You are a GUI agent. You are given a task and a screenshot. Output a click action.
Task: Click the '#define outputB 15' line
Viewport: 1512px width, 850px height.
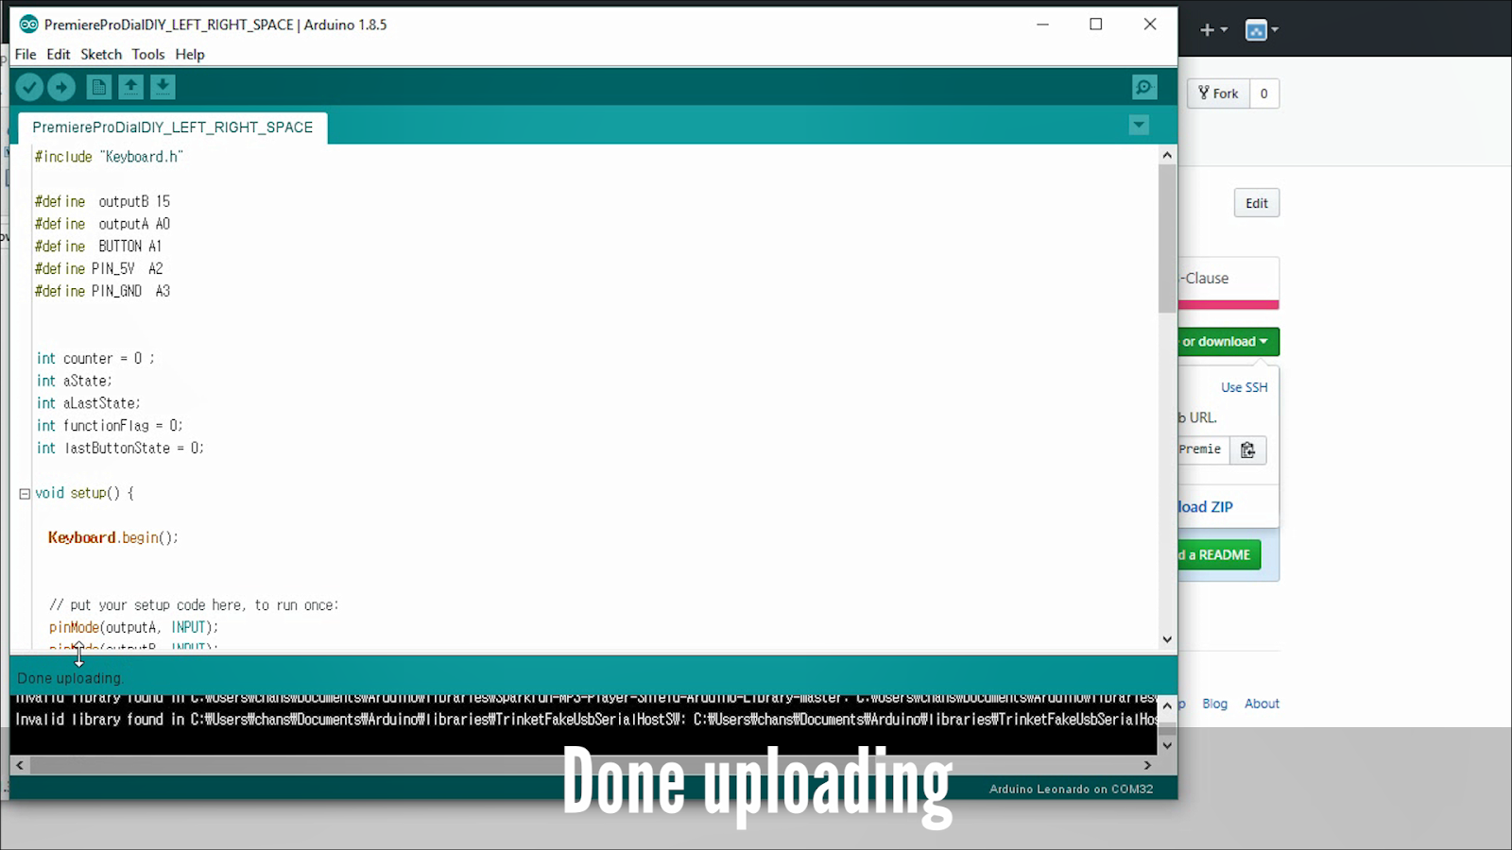[x=102, y=202]
